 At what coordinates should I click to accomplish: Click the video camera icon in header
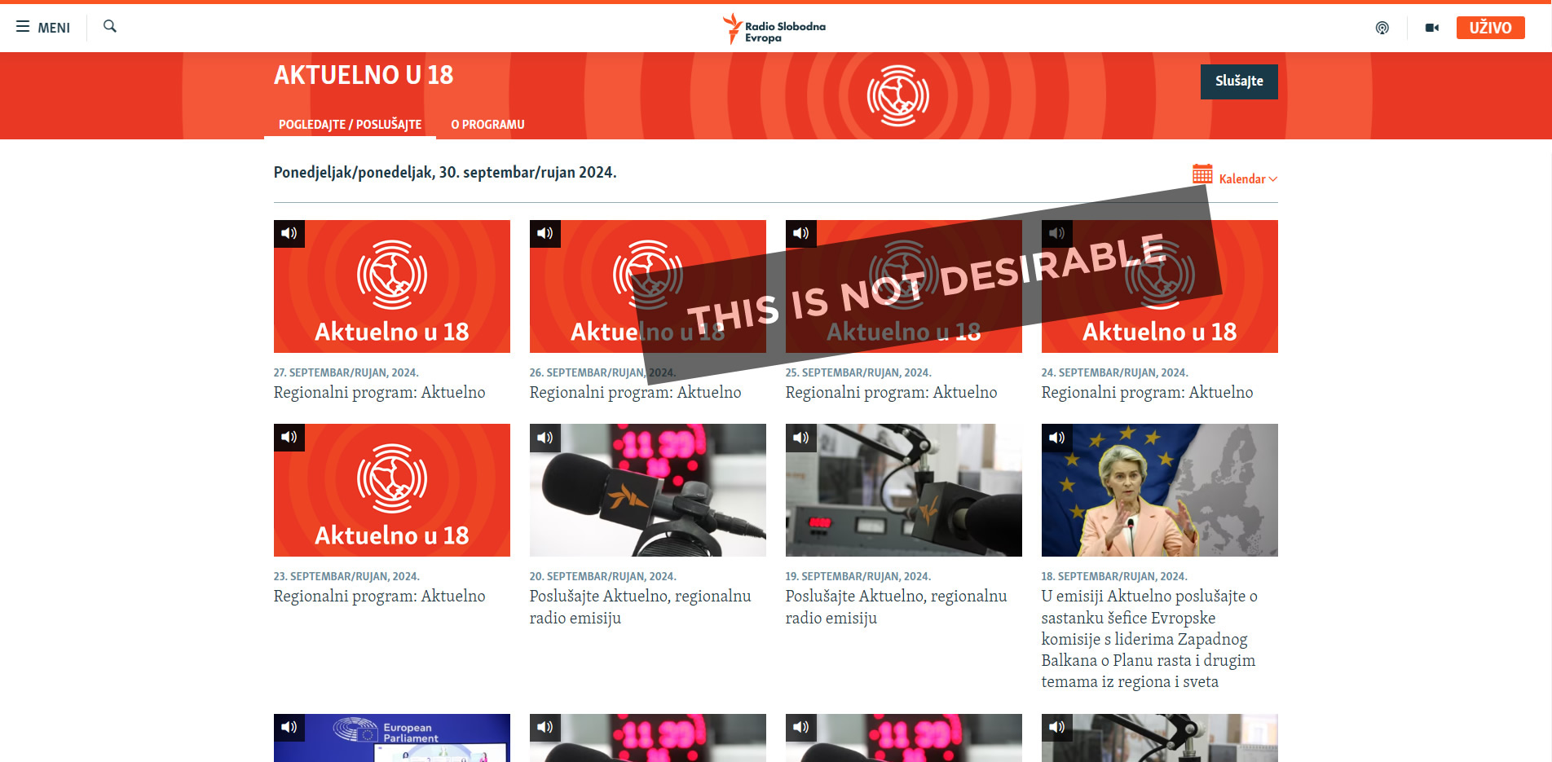tap(1431, 28)
